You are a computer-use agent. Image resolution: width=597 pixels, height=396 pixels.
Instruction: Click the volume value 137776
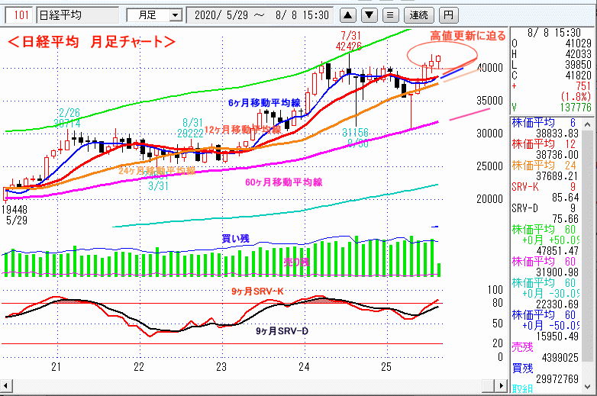[576, 108]
